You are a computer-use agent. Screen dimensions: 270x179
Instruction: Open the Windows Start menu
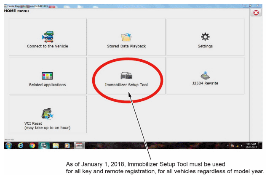coord(8,145)
